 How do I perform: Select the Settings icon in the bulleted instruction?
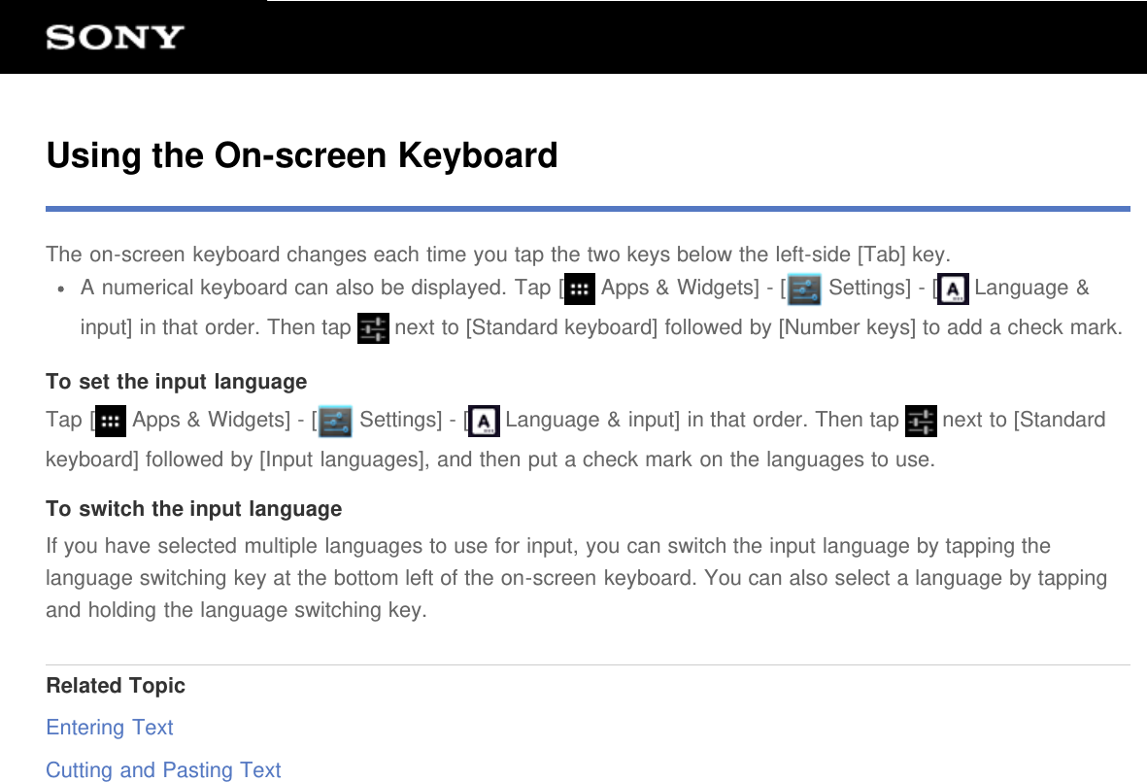pyautogui.click(x=805, y=288)
